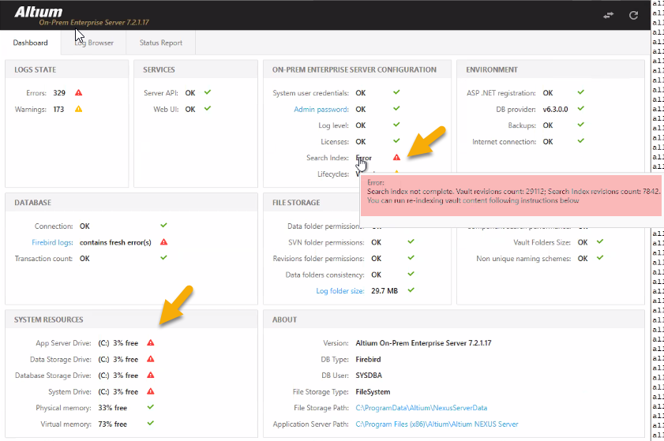
Task: Click the refresh icon in header
Action: point(633,15)
